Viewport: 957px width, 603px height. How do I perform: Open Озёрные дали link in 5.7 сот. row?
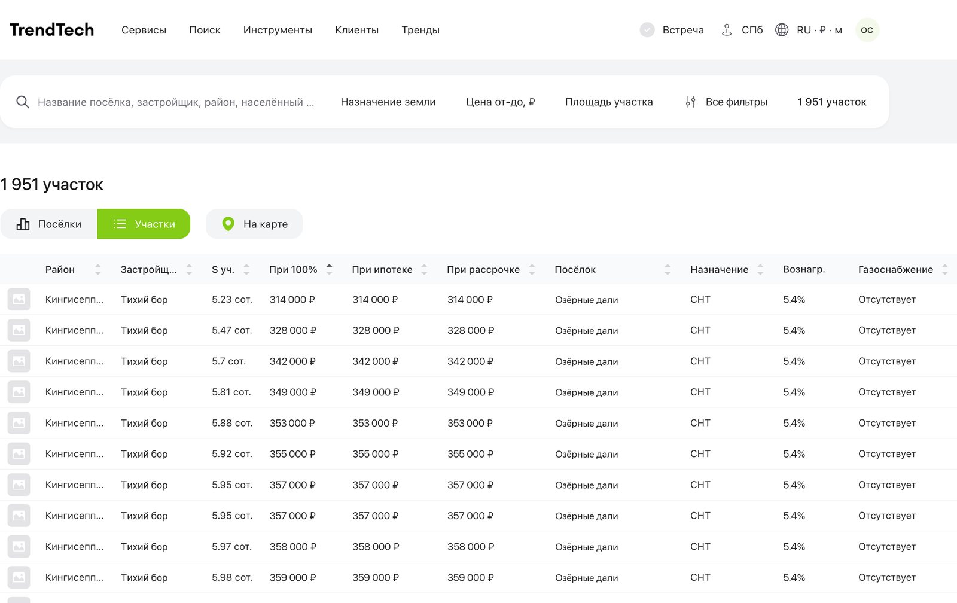pos(586,361)
